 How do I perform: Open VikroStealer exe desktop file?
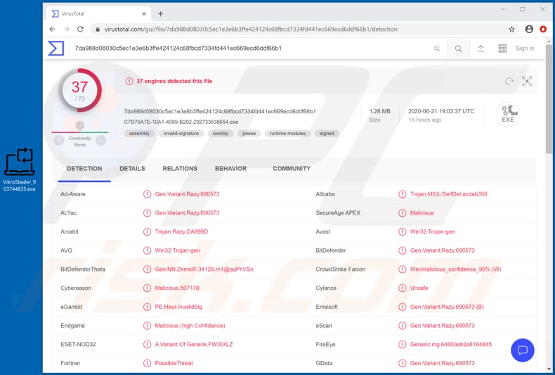[20, 170]
